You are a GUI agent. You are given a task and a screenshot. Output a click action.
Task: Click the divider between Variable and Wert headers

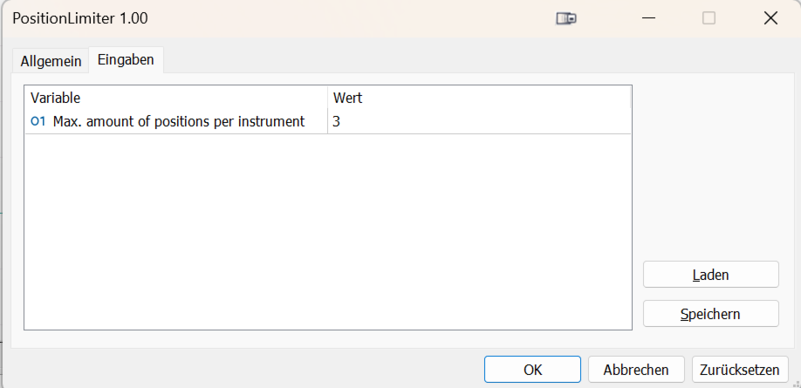click(327, 99)
